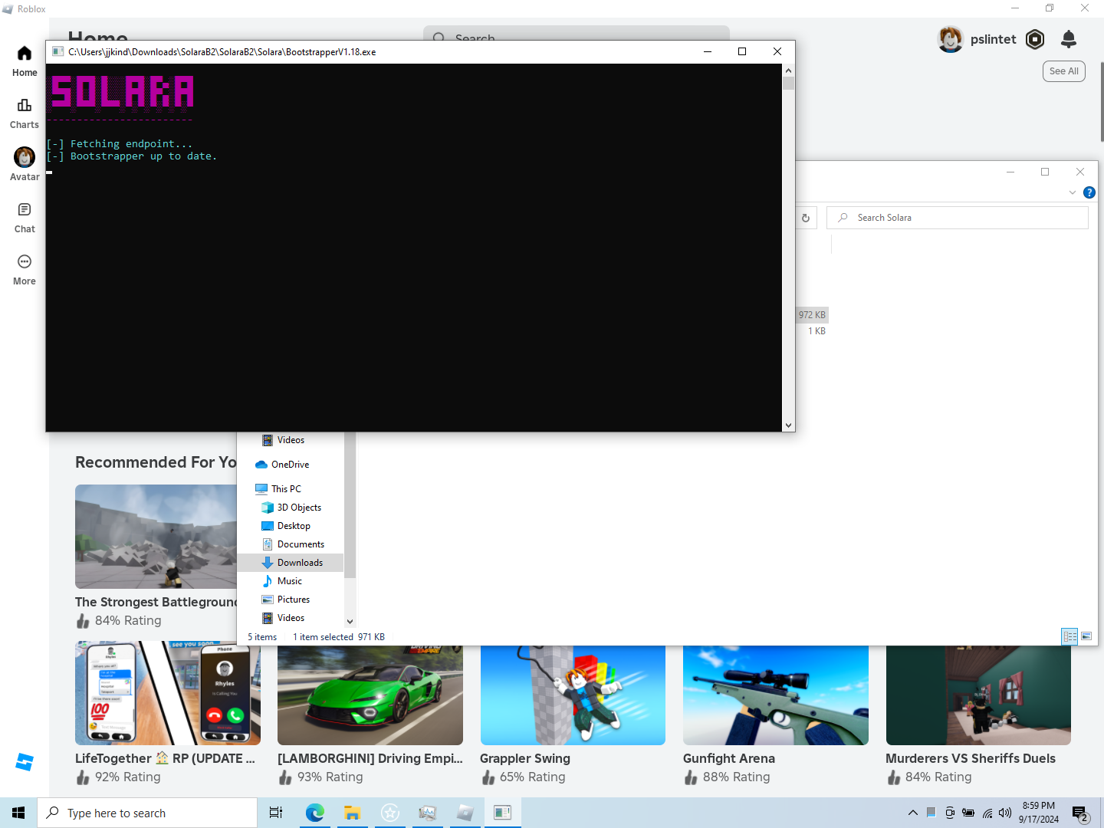Switch to details view in File Explorer
Viewport: 1104px width, 828px height.
point(1069,636)
